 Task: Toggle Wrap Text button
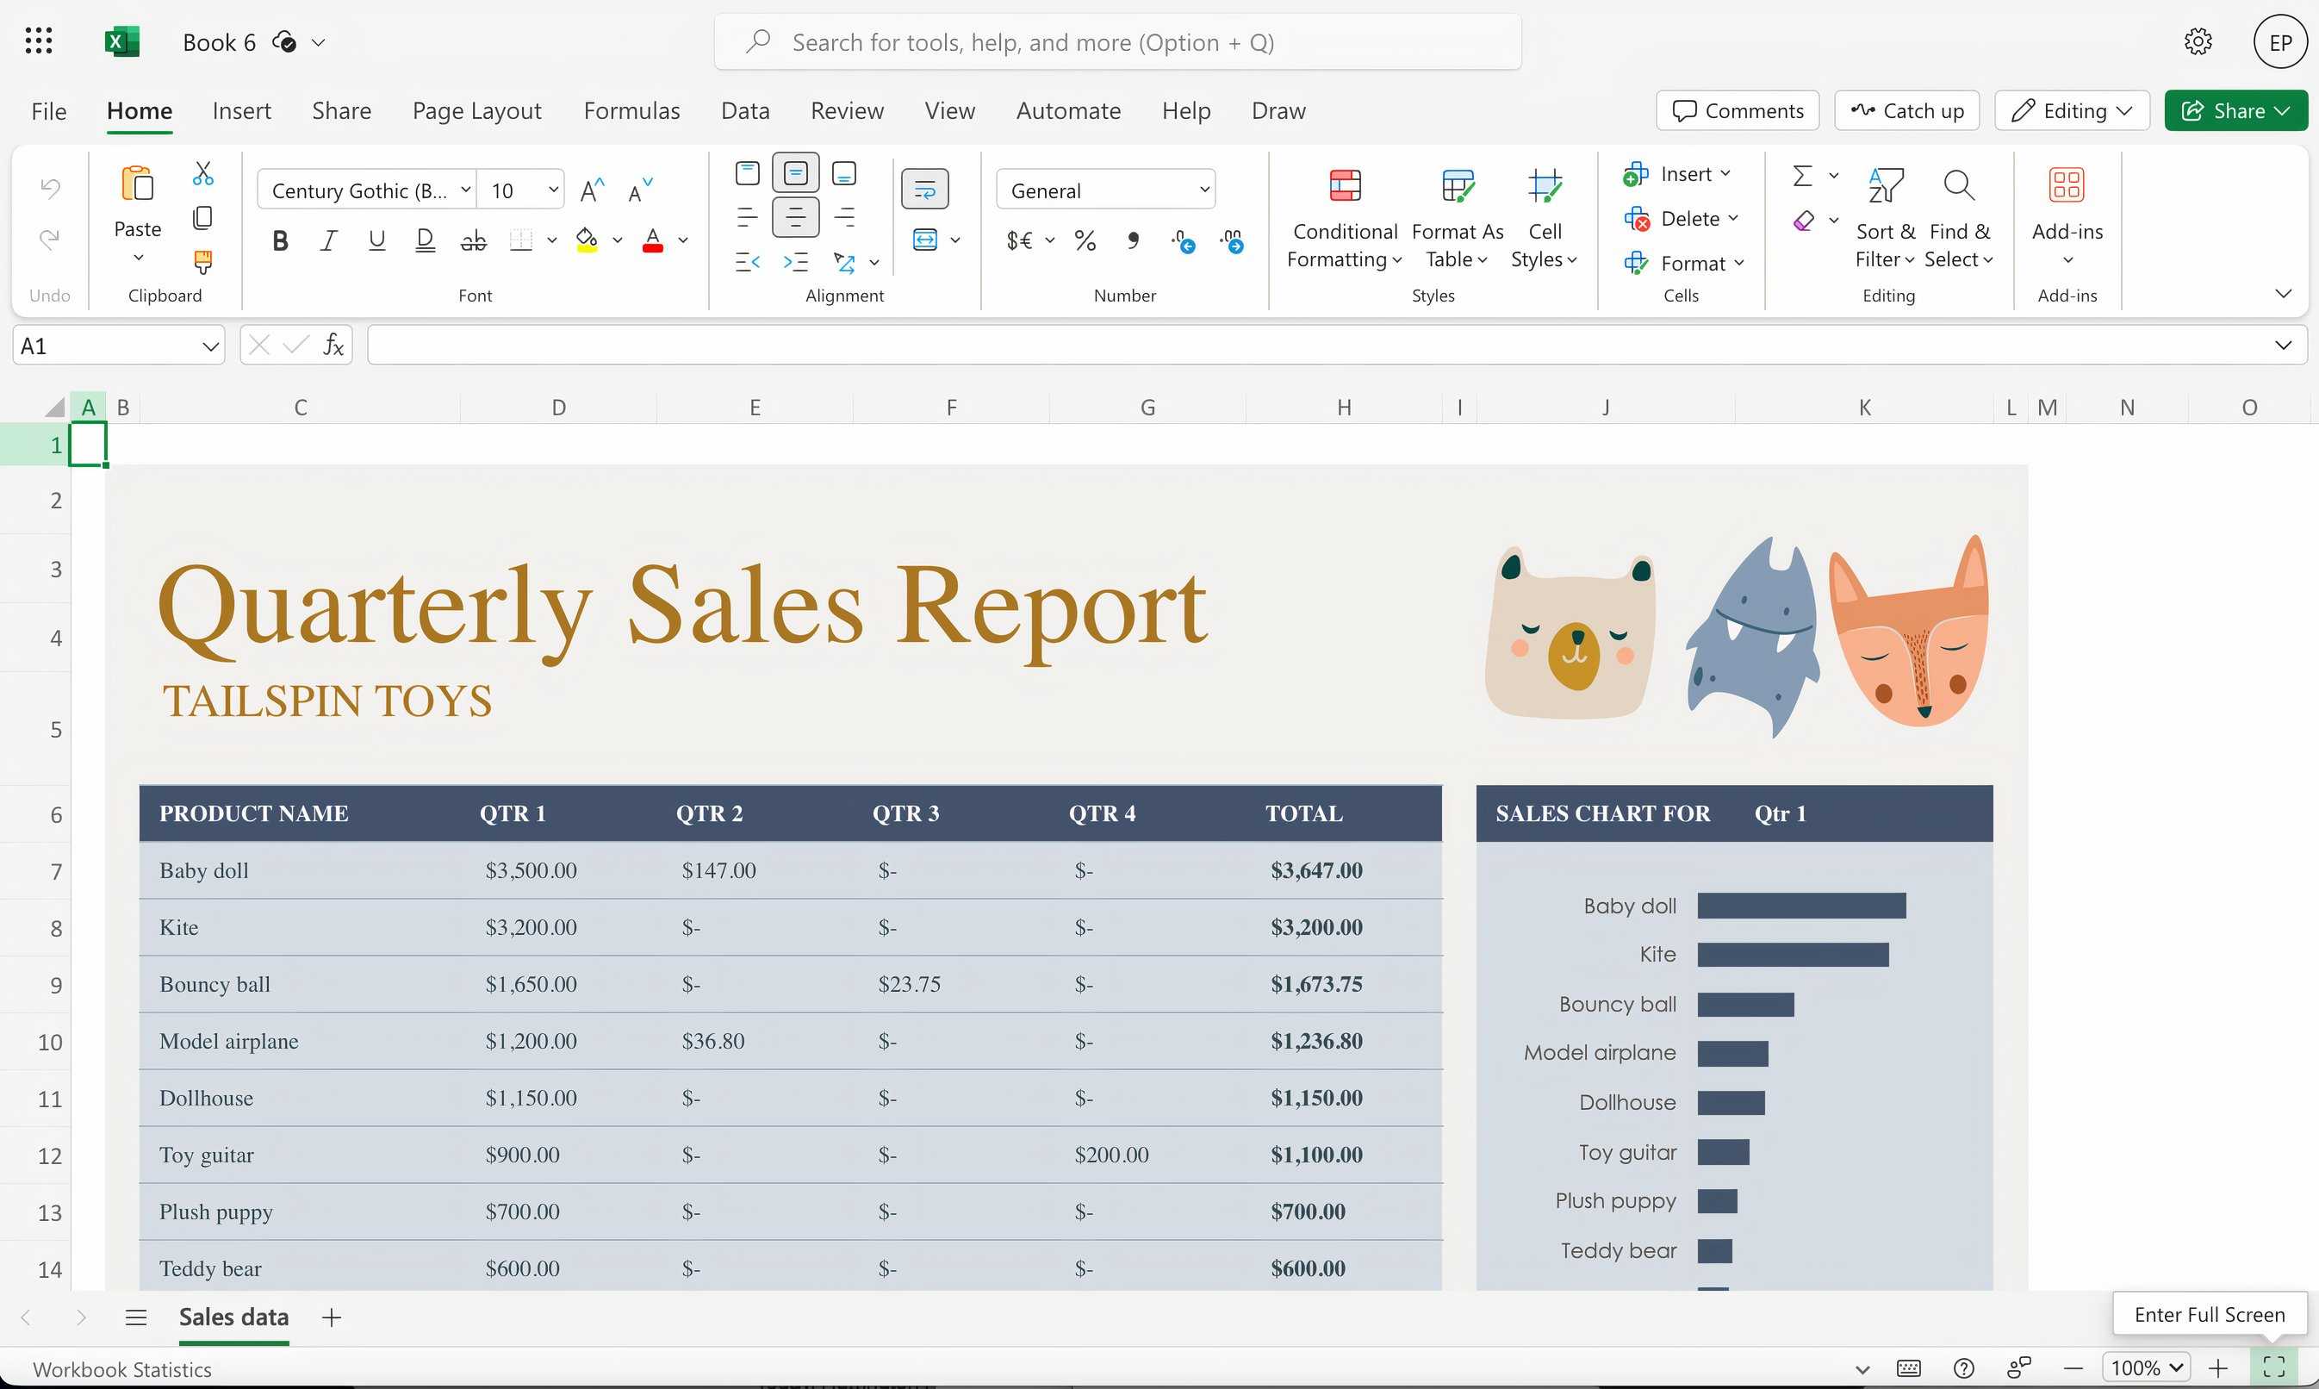pyautogui.click(x=924, y=190)
